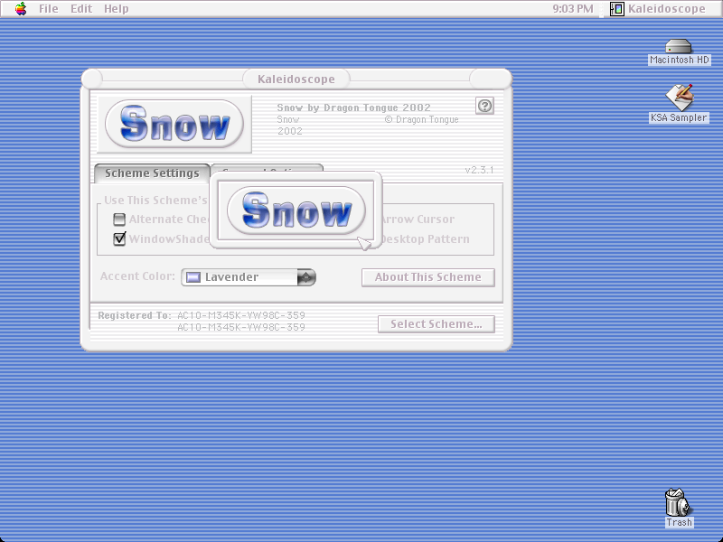Click the "Accent Color:" label
The height and width of the screenshot is (542, 723).
click(137, 276)
